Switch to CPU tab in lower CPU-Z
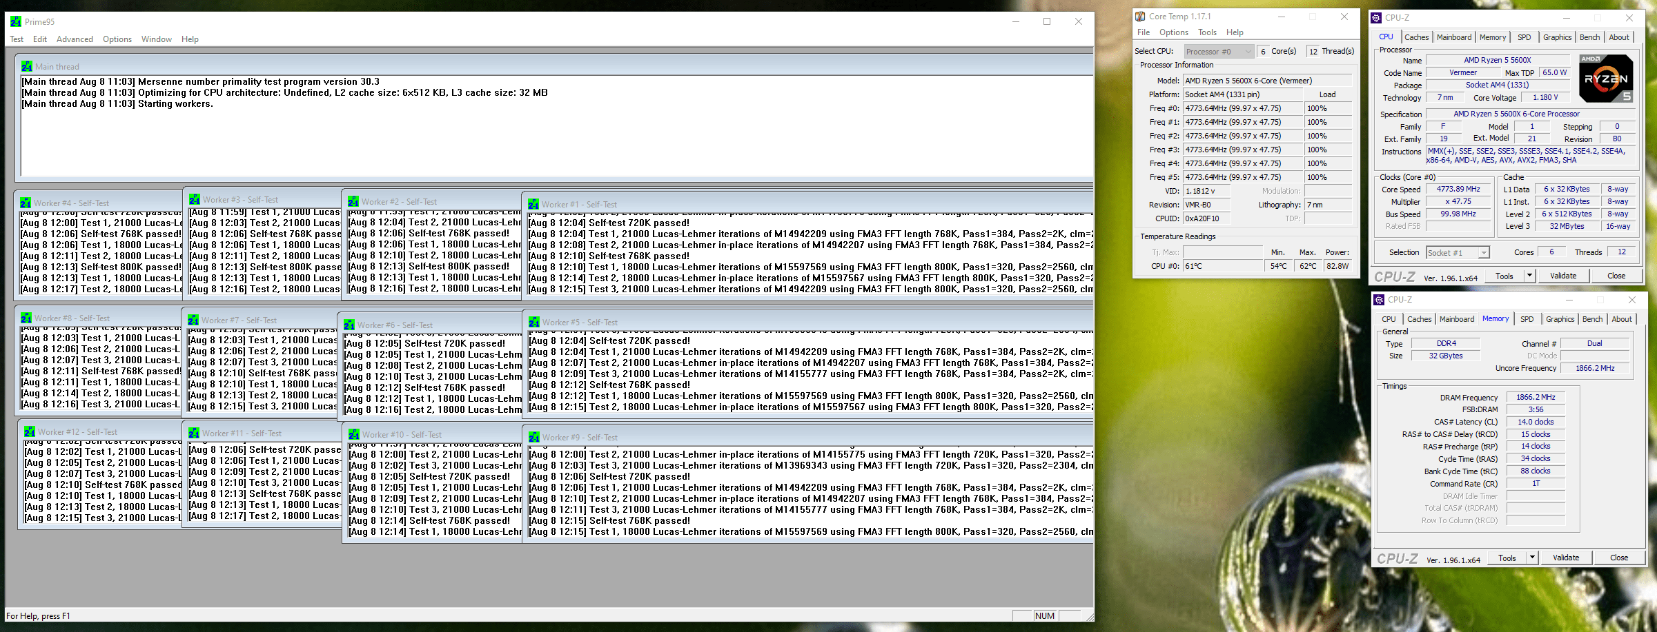The image size is (1657, 632). tap(1389, 319)
